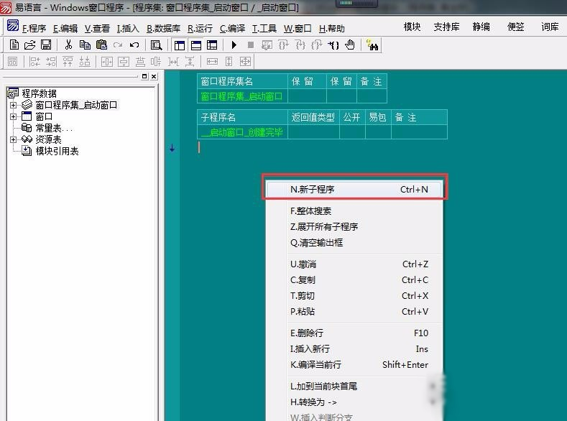Image resolution: width=567 pixels, height=421 pixels.
Task: Open the T.工具 menu
Action: coord(264,28)
